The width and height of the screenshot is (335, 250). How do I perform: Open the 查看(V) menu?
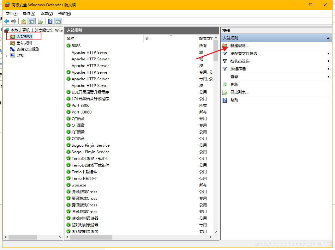point(47,14)
